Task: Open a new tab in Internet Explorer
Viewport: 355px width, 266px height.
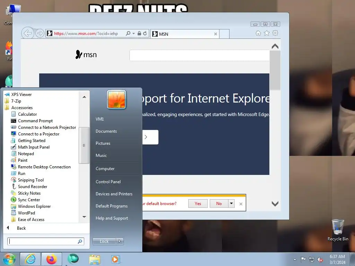Action: (224, 34)
